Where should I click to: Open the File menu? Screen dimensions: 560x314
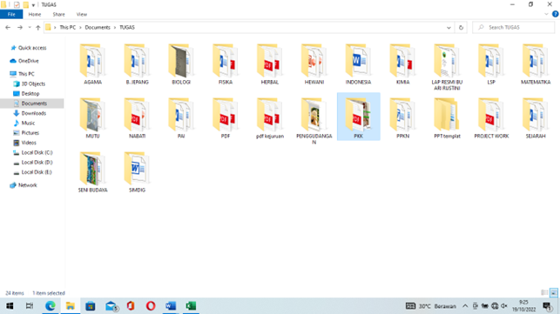click(11, 14)
